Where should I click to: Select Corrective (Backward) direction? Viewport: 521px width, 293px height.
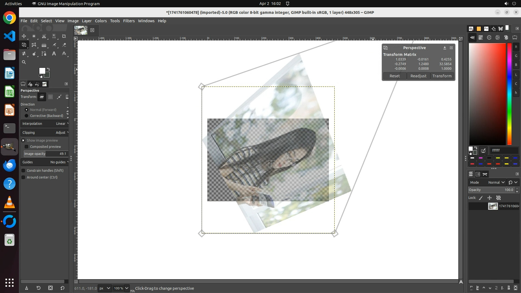click(26, 116)
